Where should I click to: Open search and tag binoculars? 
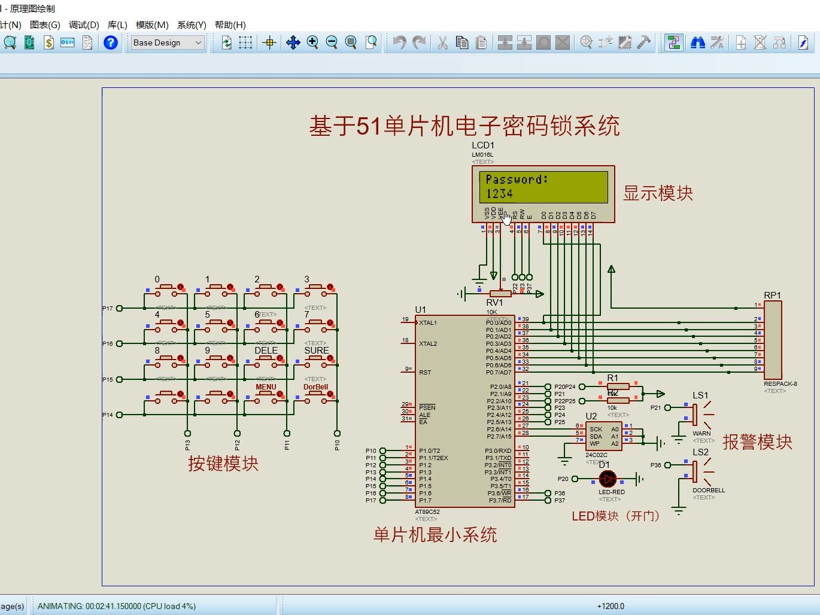[697, 42]
